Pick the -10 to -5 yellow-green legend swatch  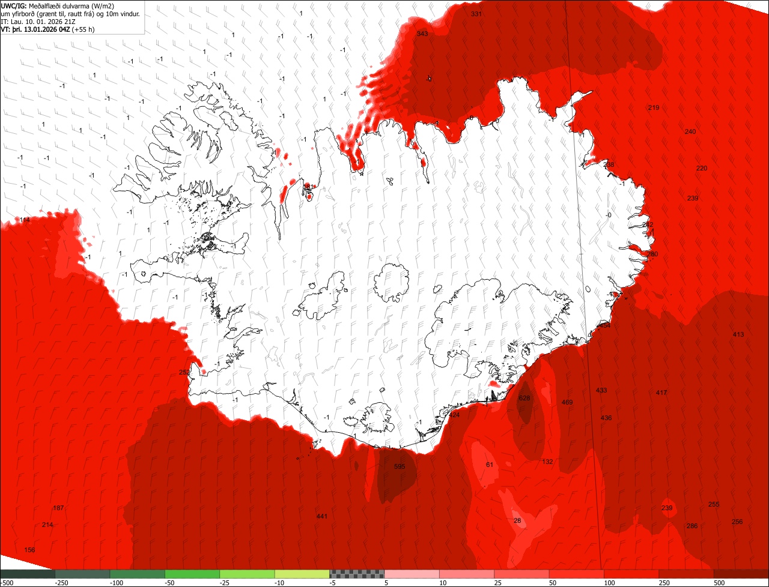(302, 574)
